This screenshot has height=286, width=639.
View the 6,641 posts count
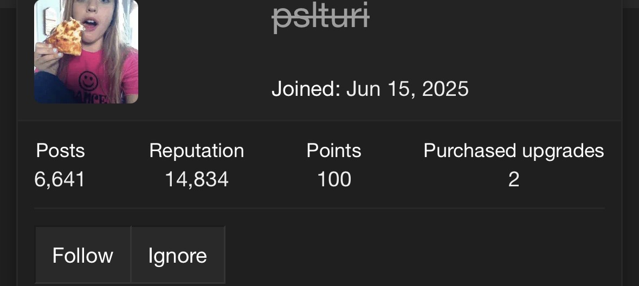pos(60,179)
